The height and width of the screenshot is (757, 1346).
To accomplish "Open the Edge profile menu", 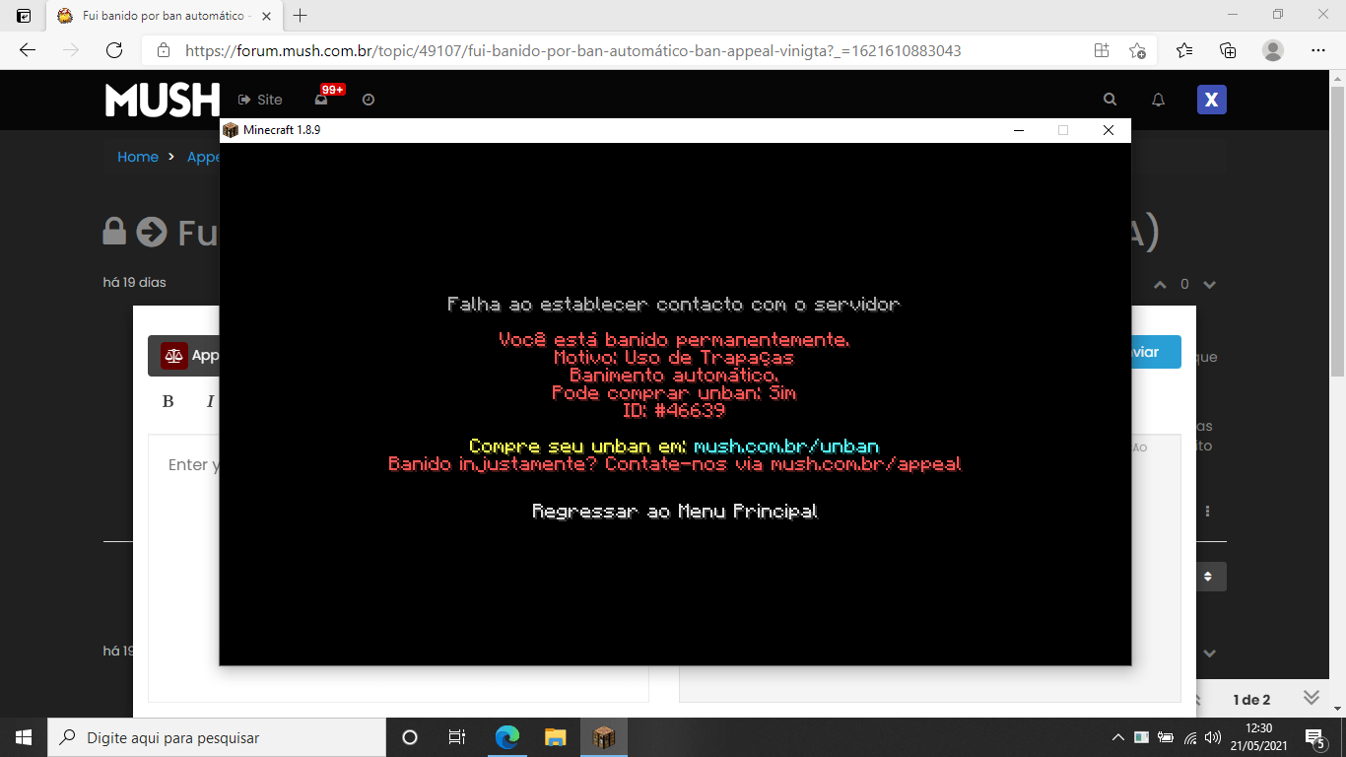I will click(x=1273, y=50).
